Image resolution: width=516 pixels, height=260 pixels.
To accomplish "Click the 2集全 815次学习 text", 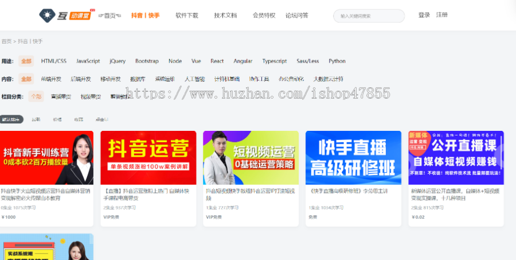I will point(428,208).
